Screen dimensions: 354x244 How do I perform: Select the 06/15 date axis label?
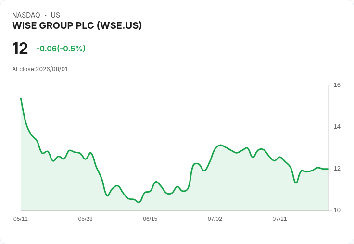[150, 219]
